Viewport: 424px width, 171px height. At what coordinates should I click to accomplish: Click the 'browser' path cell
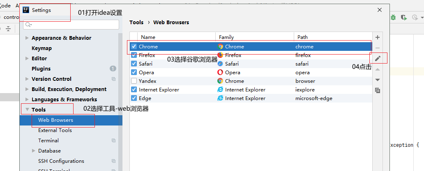pos(305,81)
